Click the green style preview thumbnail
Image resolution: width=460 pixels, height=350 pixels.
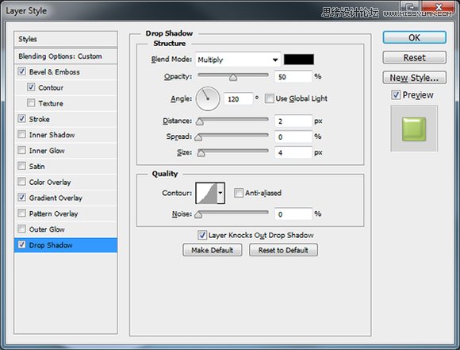point(414,129)
